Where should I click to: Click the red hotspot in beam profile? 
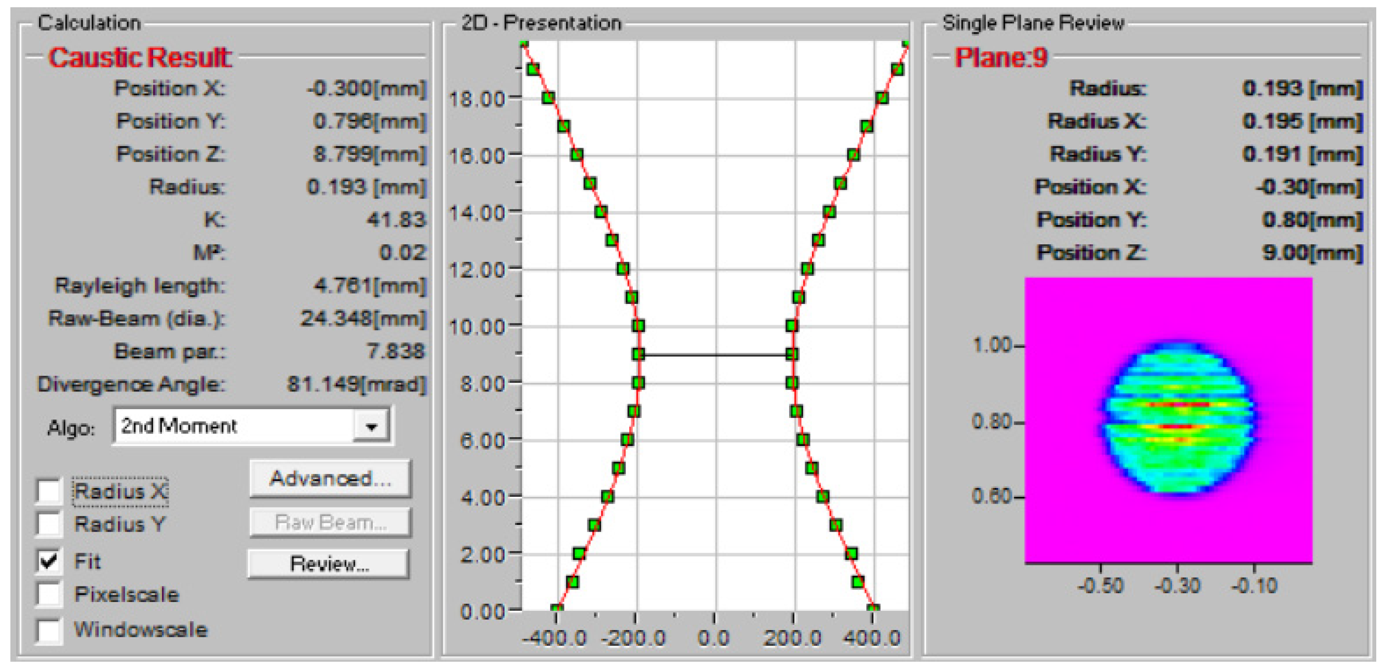(1177, 426)
